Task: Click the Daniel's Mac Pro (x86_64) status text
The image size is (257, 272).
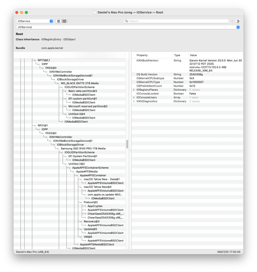Action: tap(33, 252)
